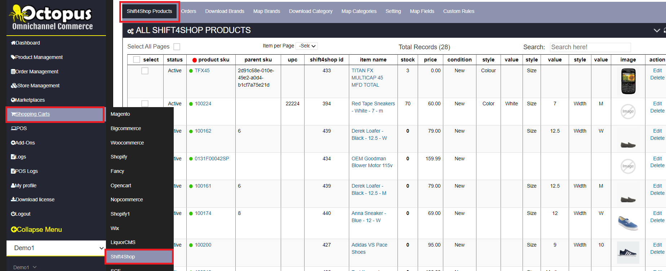Screen dimensions: 666x271
Task: Click the Logs file icon
Action: 13,157
